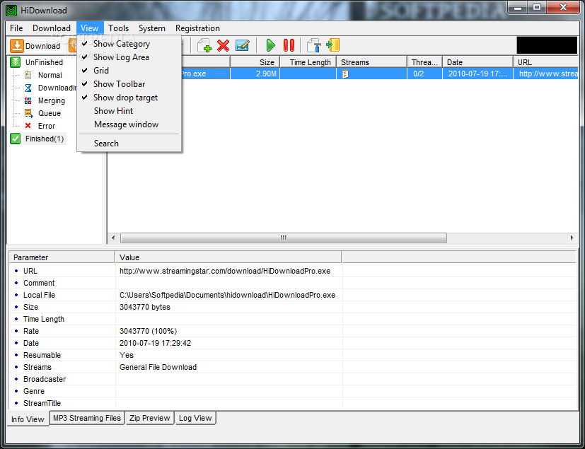Sort by the Date column header

[x=477, y=62]
